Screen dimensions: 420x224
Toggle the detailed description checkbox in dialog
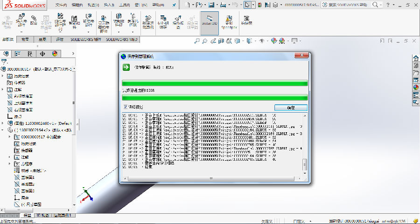click(124, 107)
